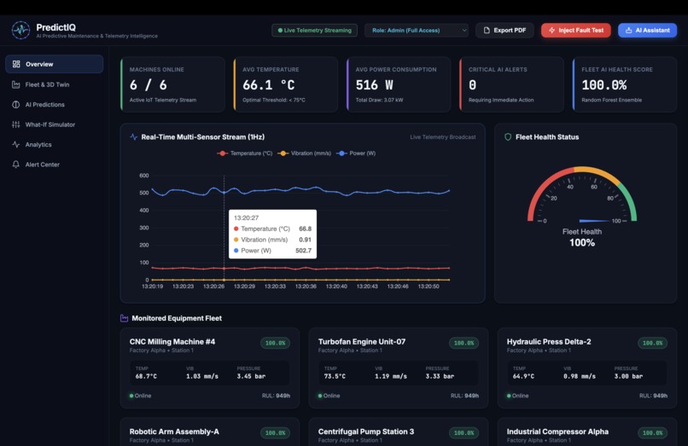Screen dimensions: 688x446
Task: Open the Hydraulic Press Delta-2 card
Action: [x=587, y=368]
